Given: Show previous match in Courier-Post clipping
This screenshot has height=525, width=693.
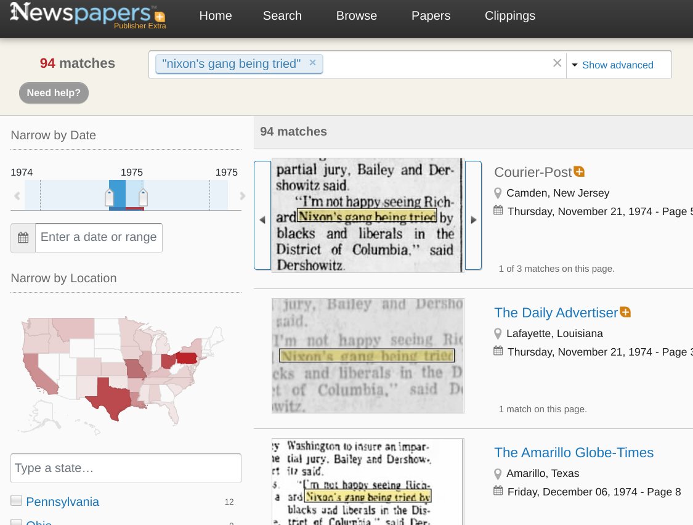Looking at the screenshot, I should pyautogui.click(x=262, y=216).
